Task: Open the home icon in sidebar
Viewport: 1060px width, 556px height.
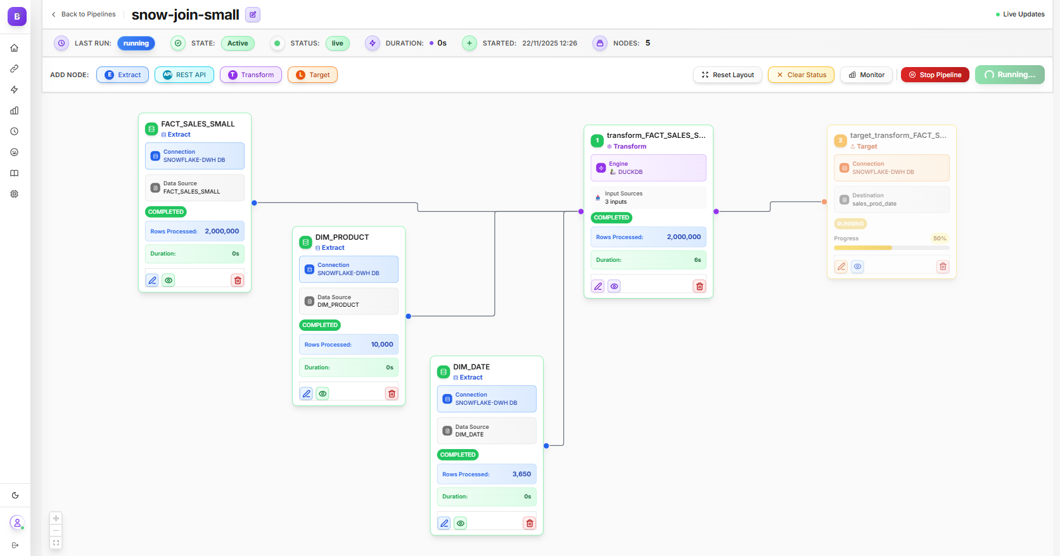Action: [x=15, y=48]
